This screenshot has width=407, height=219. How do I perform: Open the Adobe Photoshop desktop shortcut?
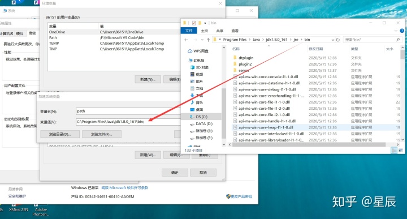point(41,210)
